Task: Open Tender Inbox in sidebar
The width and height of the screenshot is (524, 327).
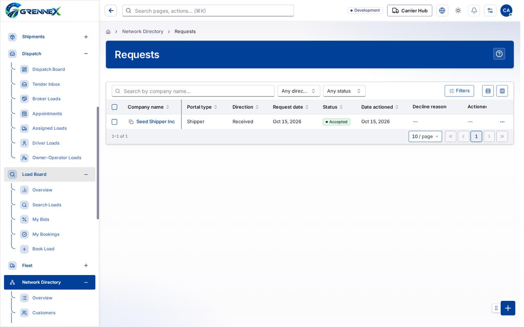Action: [x=46, y=84]
